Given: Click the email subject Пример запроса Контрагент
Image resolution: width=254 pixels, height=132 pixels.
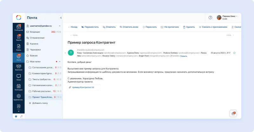Looking at the screenshot, I should pyautogui.click(x=91, y=42).
